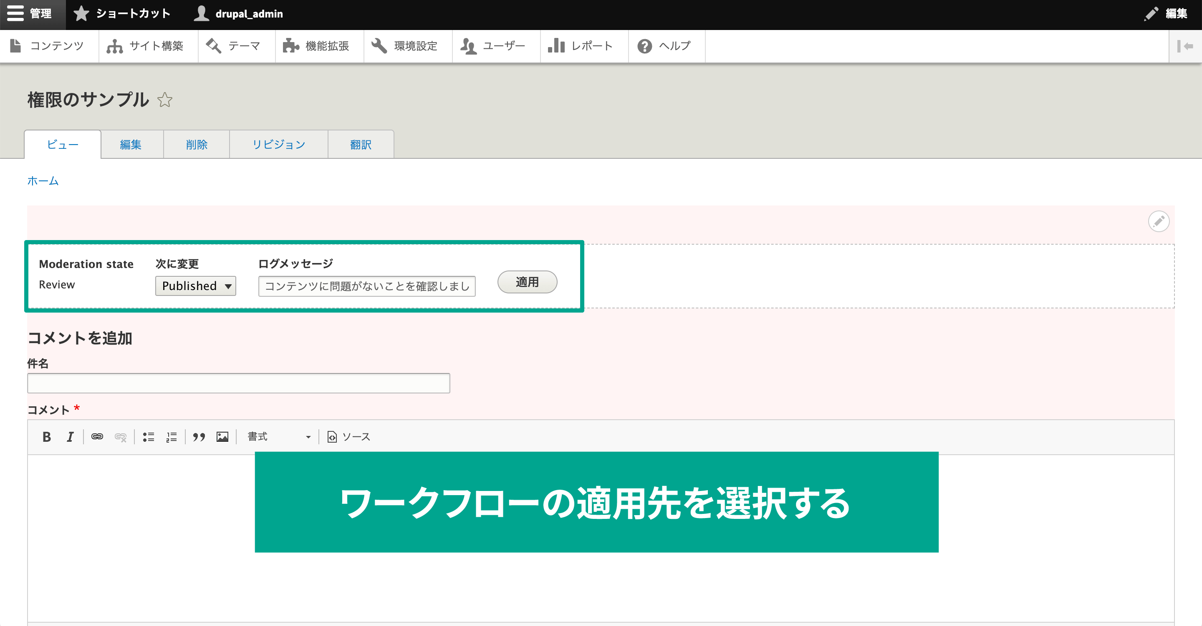Click the Italic formatting icon

(x=70, y=436)
